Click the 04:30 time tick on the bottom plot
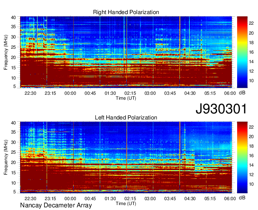The width and height of the screenshot is (258, 210). coord(190,199)
